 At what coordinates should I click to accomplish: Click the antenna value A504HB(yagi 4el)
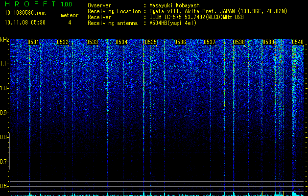click(x=173, y=23)
